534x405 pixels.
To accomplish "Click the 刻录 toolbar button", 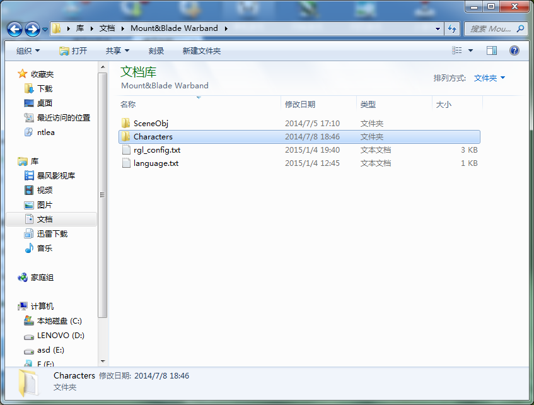I will [x=156, y=51].
